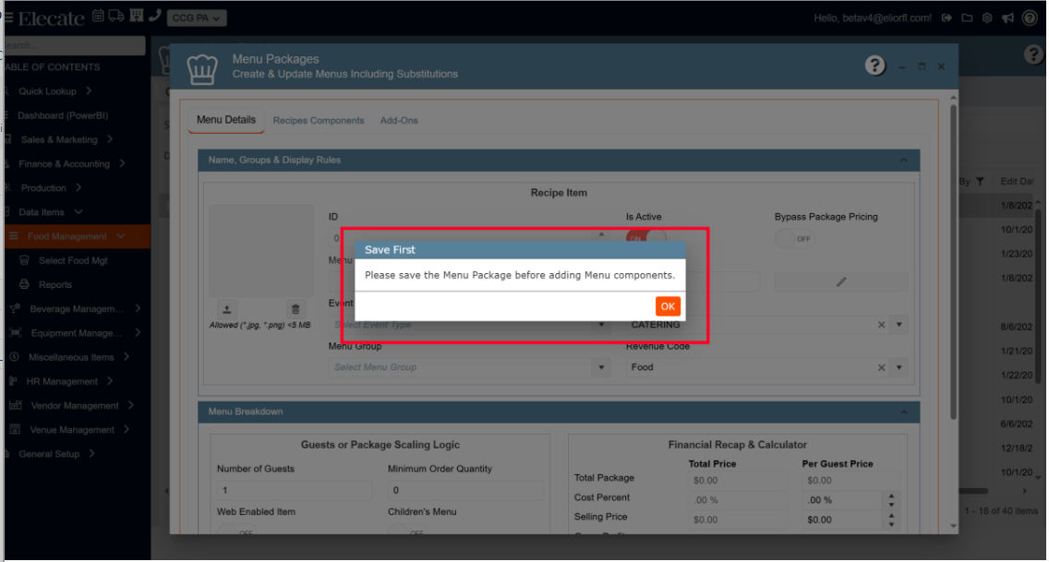Click the building icon in top bar

137,16
